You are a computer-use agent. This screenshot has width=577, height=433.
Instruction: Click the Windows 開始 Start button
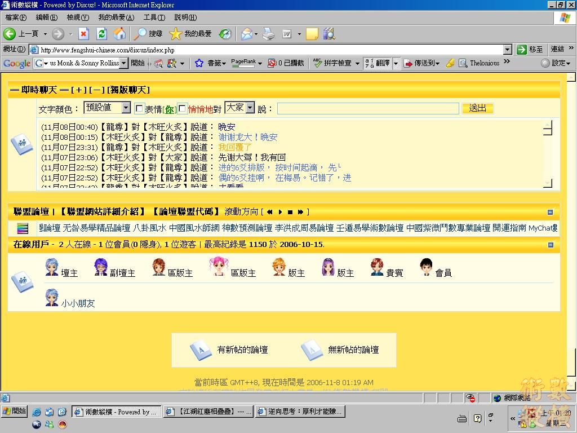pos(15,411)
